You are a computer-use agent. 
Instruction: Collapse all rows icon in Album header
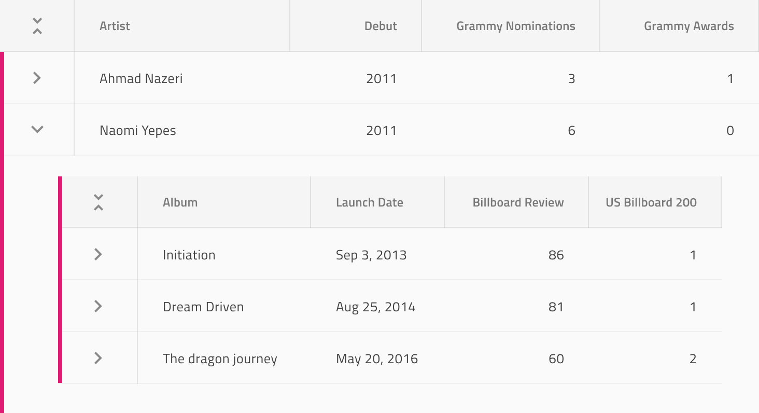pos(99,202)
